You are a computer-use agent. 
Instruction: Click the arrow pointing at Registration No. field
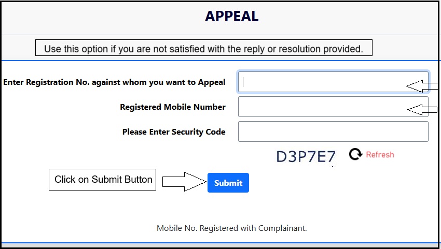[x=422, y=86]
